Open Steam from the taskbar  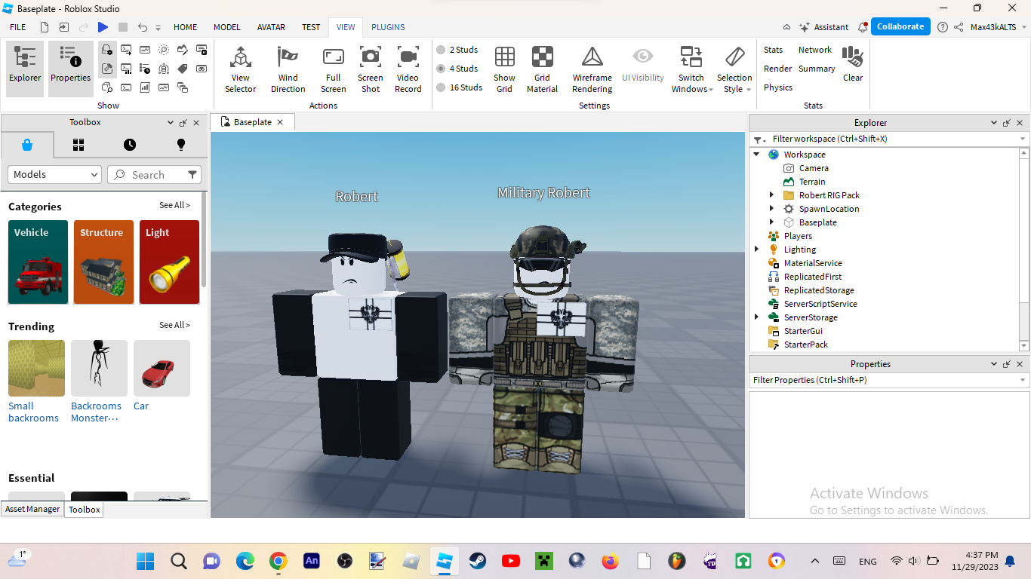point(477,561)
